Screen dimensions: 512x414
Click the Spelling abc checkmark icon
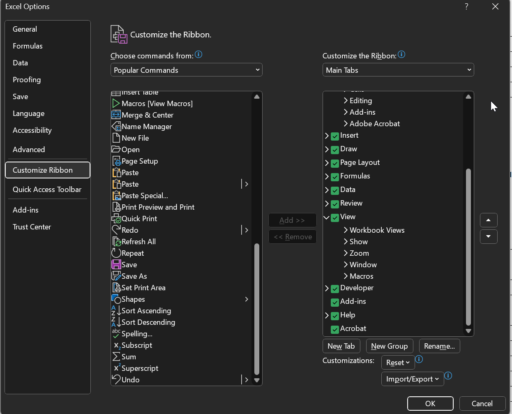pos(116,333)
